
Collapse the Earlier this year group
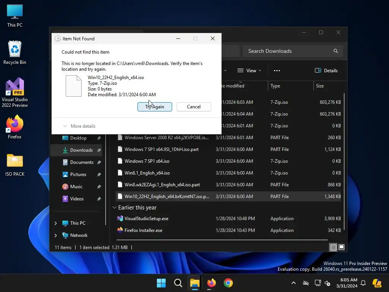coord(114,208)
